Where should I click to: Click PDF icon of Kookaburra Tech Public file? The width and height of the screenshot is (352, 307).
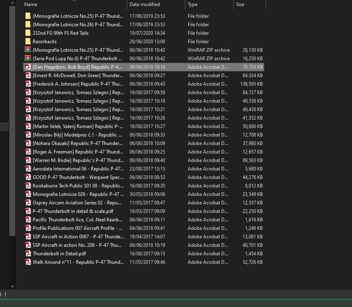[x=28, y=186]
